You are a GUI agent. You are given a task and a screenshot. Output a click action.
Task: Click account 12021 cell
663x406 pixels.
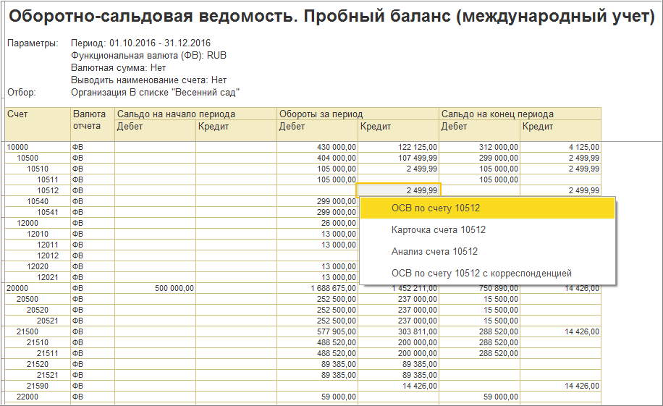point(38,277)
